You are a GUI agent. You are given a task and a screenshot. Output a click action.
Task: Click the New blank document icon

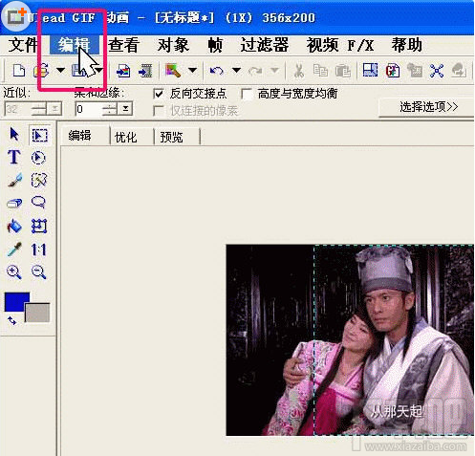tap(19, 70)
